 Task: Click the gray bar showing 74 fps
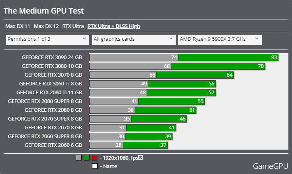[x=134, y=57]
